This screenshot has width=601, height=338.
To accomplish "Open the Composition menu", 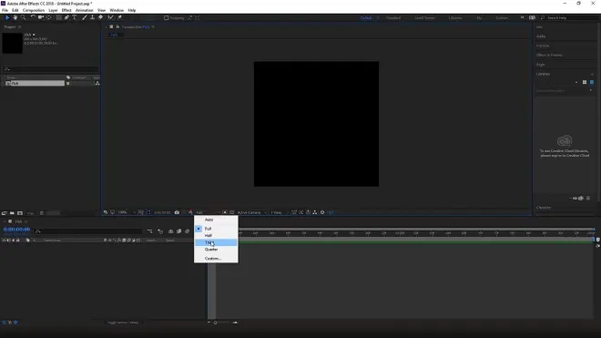I will pos(34,10).
